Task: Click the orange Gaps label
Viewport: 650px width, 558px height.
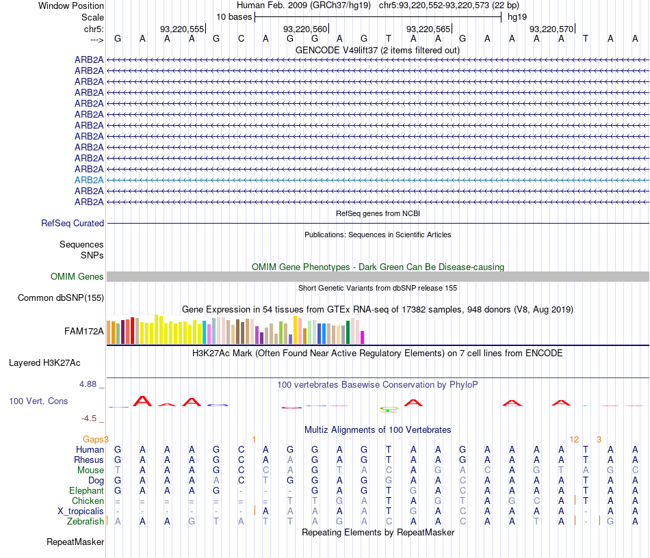Action: [x=93, y=440]
